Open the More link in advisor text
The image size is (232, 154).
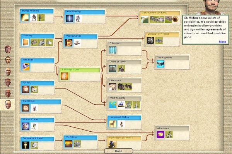[222, 42]
